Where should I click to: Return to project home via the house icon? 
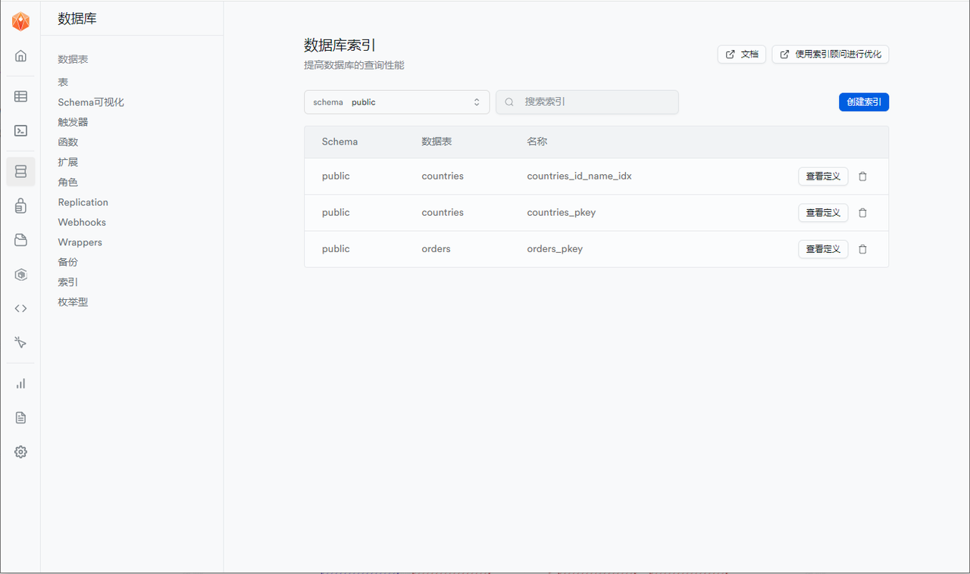coord(20,55)
